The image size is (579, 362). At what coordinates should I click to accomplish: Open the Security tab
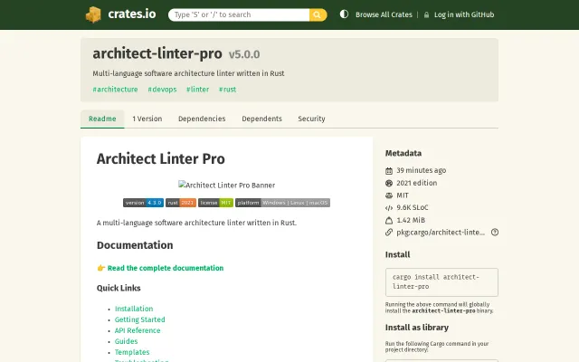pos(311,119)
